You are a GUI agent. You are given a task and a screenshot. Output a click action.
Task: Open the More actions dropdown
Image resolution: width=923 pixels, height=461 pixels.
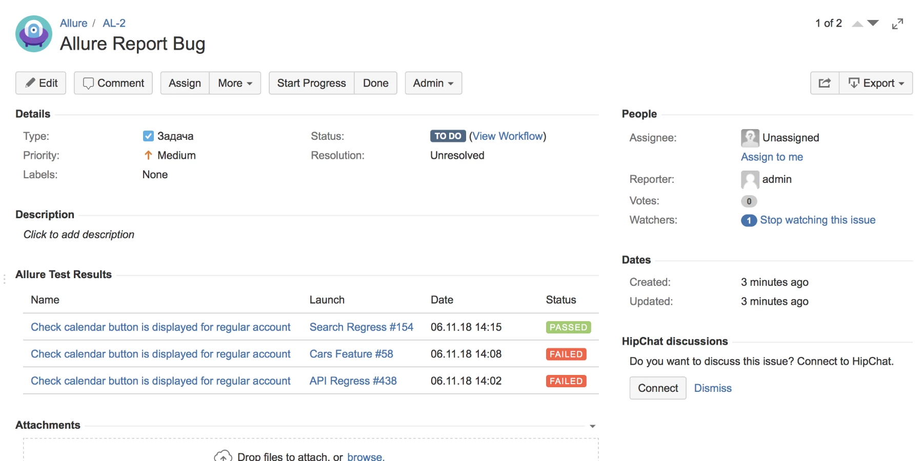point(235,83)
